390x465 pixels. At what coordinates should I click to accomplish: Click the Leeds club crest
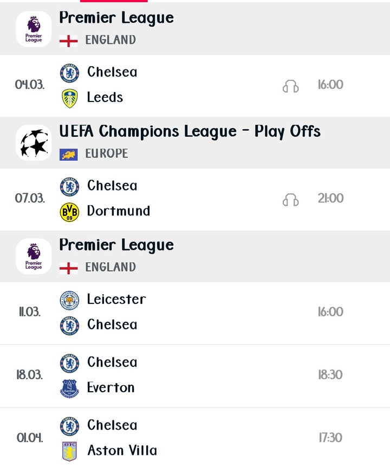coord(69,98)
